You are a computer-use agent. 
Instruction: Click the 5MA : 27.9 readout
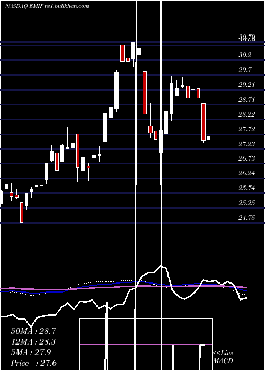coord(31,352)
